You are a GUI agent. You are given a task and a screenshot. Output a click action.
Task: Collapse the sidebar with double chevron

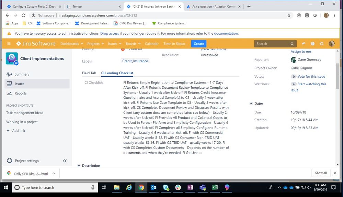(x=65, y=161)
